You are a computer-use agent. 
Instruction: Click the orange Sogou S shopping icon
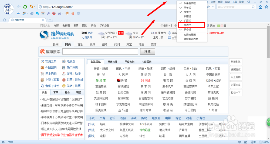click(73, 13)
